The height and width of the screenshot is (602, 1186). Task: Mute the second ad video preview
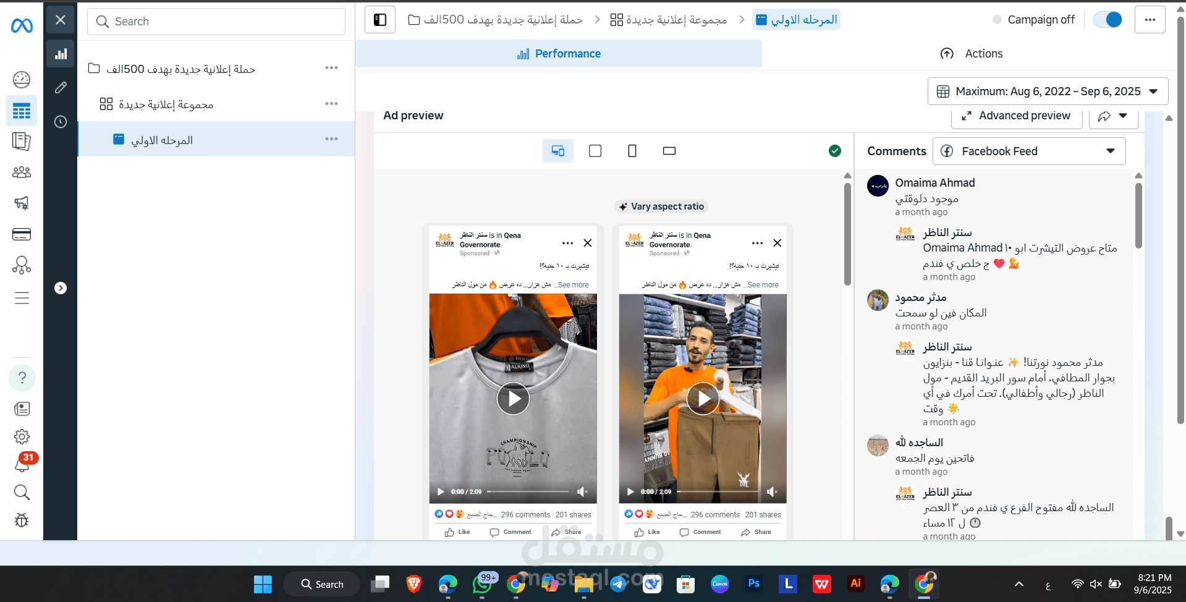tap(772, 491)
